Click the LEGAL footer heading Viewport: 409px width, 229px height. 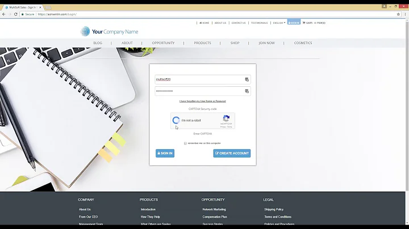coord(268,200)
